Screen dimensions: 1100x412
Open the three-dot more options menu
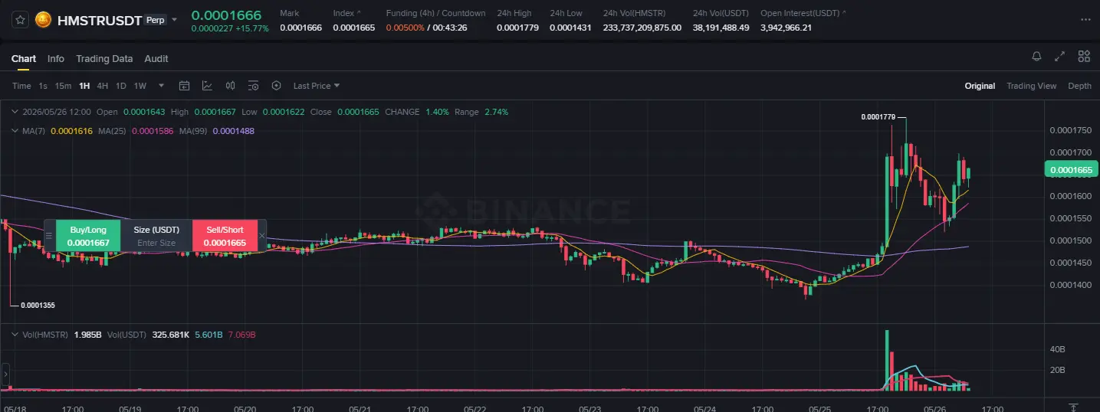[1084, 20]
